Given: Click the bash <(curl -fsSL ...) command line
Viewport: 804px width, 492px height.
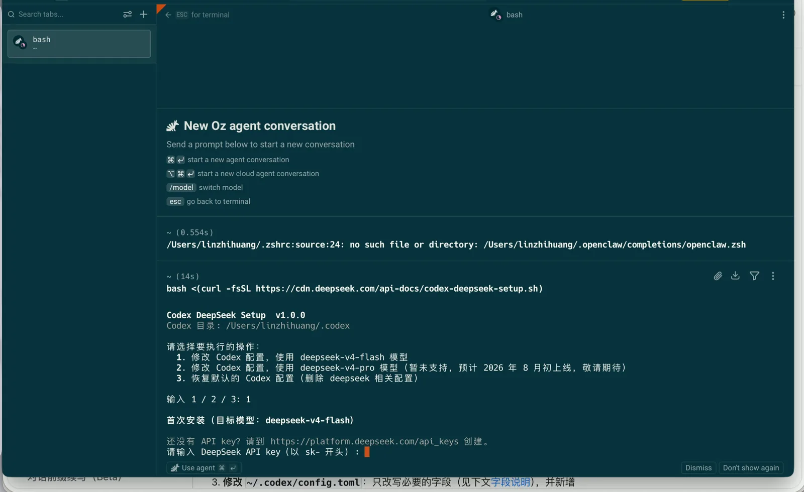Looking at the screenshot, I should (x=355, y=289).
